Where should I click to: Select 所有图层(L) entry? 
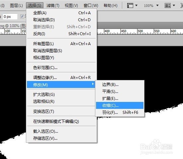pyautogui.click(x=62, y=44)
